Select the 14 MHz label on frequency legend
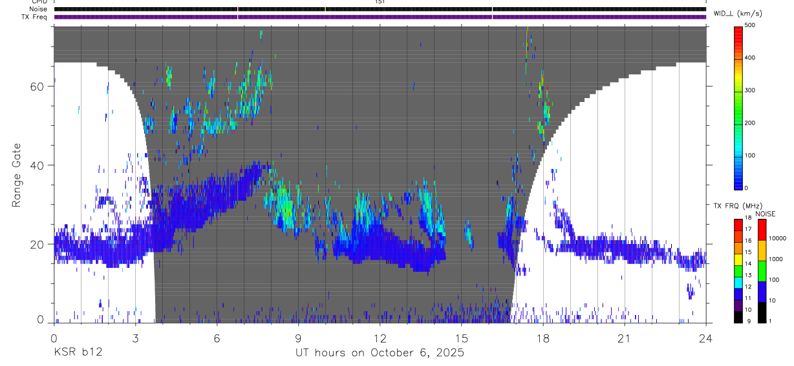The width and height of the screenshot is (794, 366). (x=747, y=263)
